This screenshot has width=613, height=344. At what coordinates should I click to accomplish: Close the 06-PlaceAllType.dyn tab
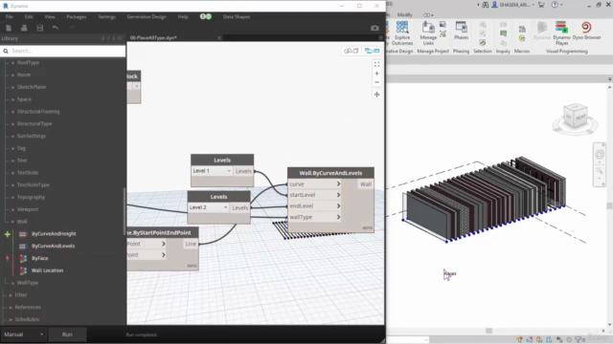pos(219,38)
